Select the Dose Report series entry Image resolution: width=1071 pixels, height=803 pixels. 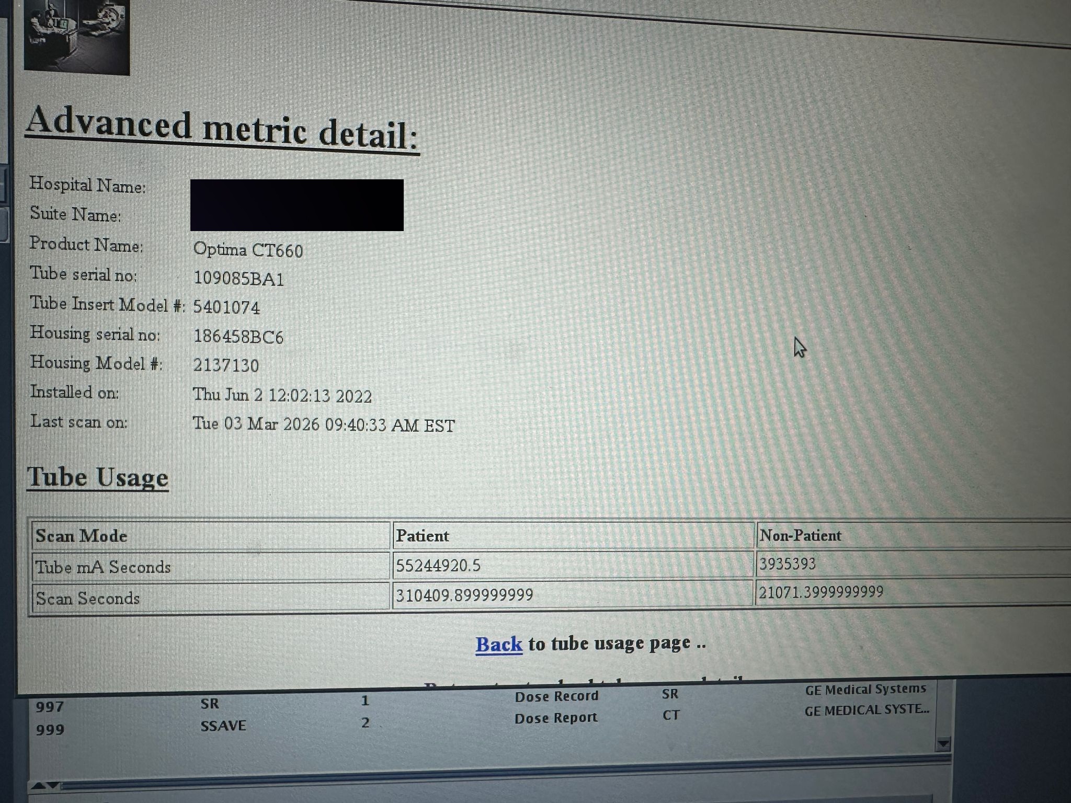(x=555, y=718)
